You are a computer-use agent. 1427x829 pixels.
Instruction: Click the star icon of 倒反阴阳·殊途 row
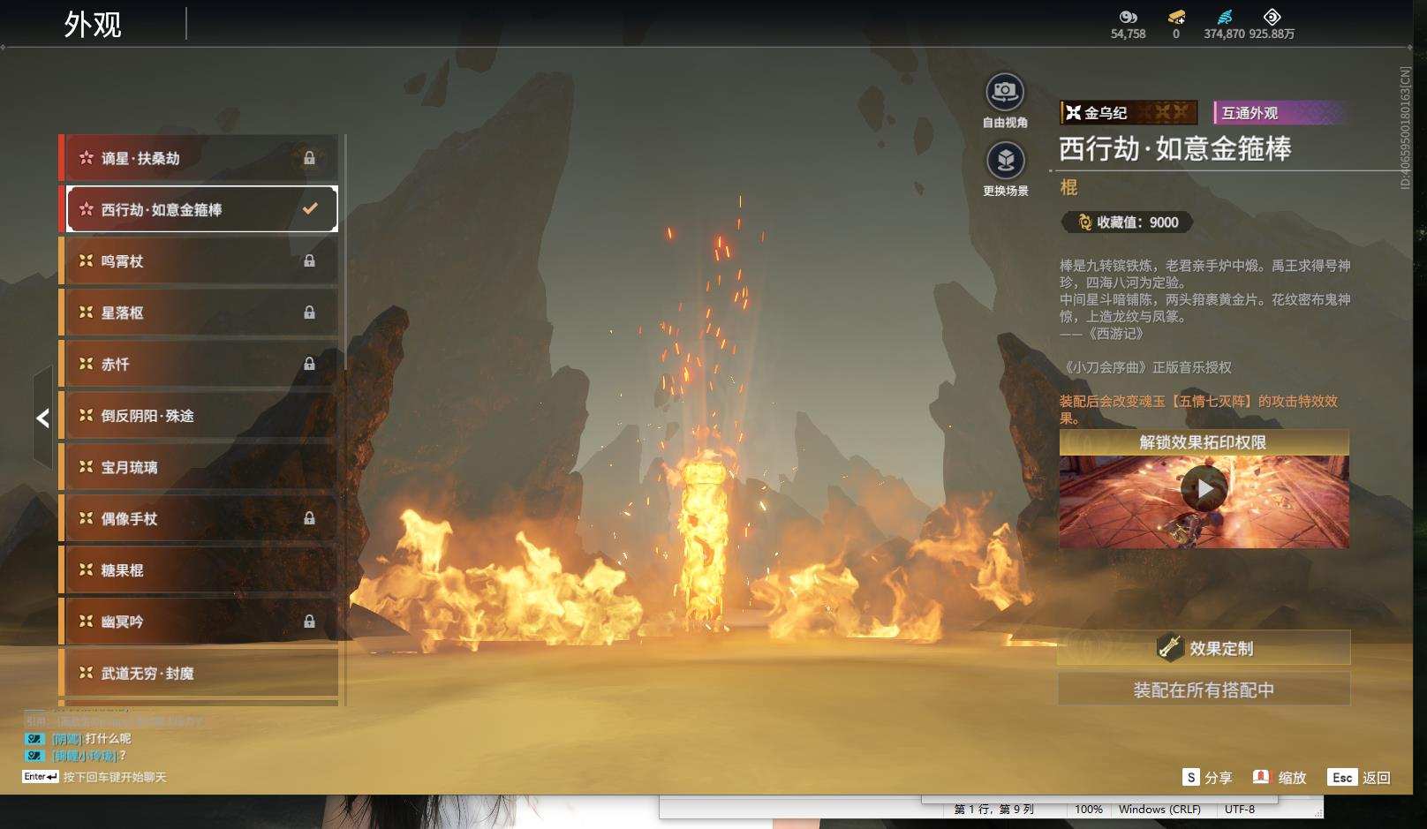click(x=86, y=415)
